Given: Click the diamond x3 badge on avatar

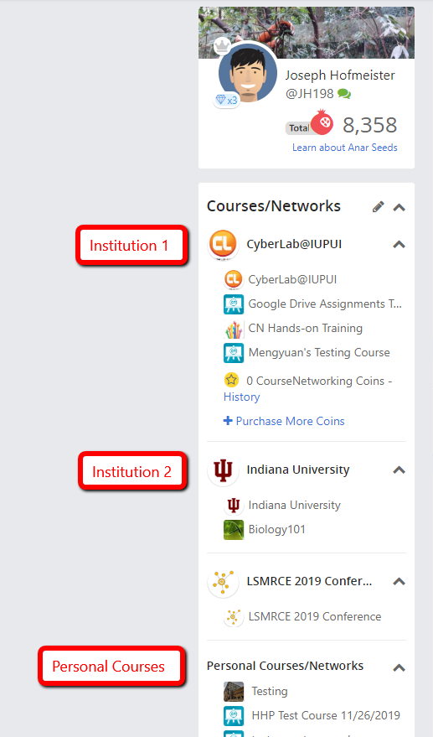Looking at the screenshot, I should click(x=226, y=100).
